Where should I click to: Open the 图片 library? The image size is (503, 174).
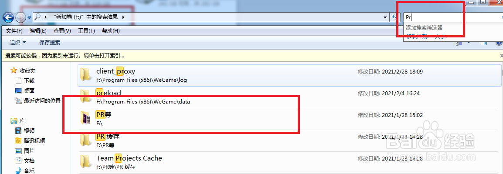pos(29,151)
